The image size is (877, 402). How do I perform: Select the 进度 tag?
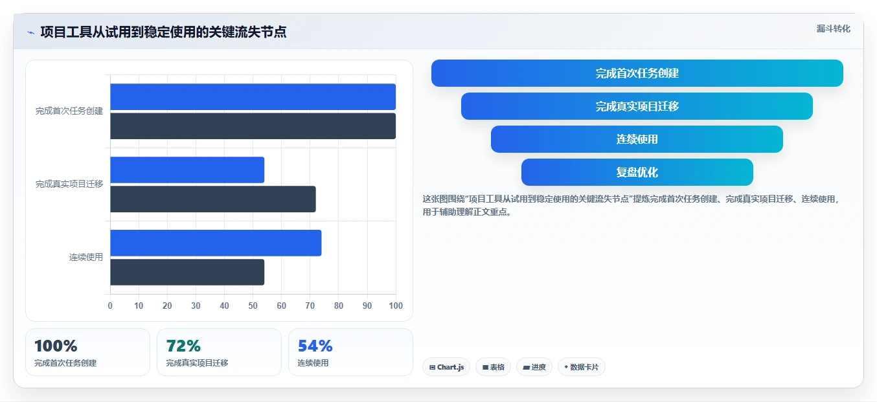(x=534, y=367)
